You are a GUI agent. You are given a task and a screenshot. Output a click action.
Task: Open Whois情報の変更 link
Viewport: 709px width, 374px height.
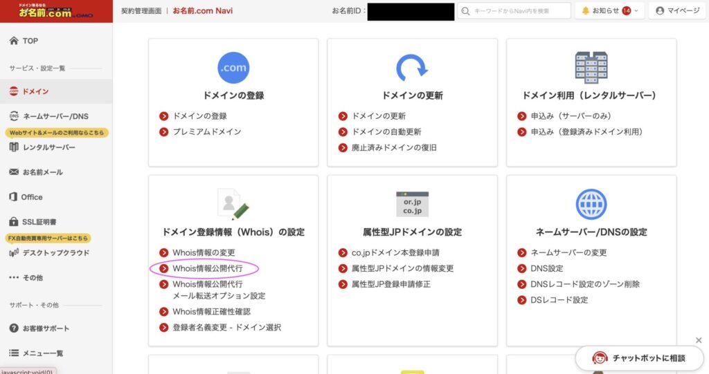(204, 252)
